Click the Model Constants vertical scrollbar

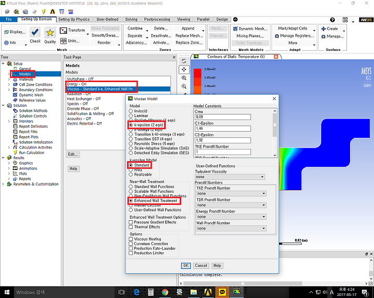point(275,133)
